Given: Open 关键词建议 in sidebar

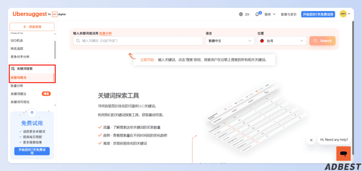Looking at the screenshot, I should 18,94.
